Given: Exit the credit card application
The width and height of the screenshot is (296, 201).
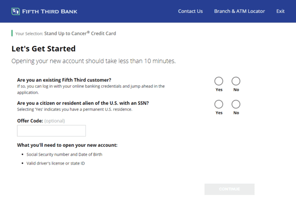Looking at the screenshot, I should [280, 11].
